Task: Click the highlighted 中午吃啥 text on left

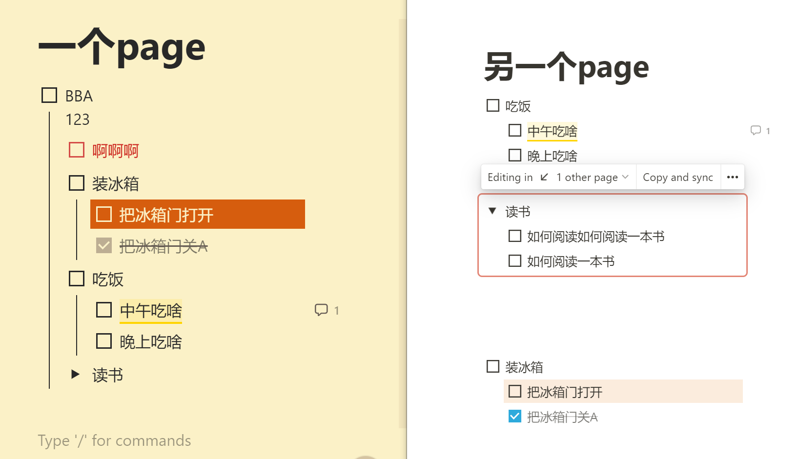Action: coord(151,311)
